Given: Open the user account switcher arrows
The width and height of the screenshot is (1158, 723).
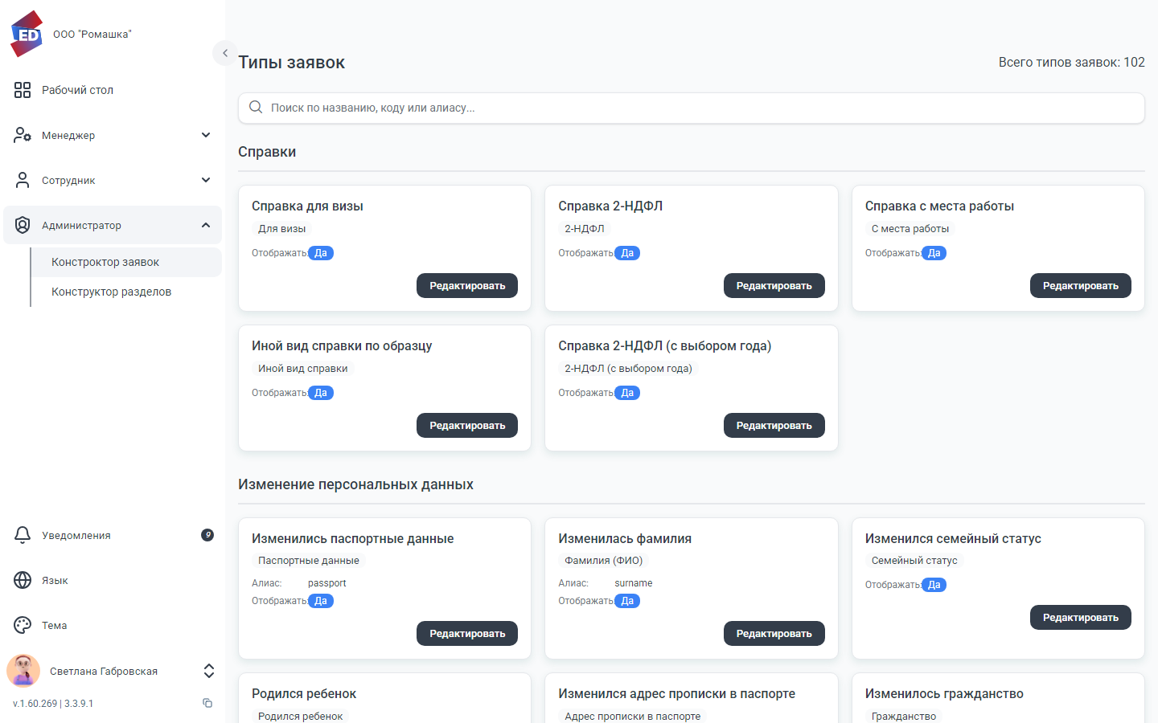Looking at the screenshot, I should tap(208, 671).
